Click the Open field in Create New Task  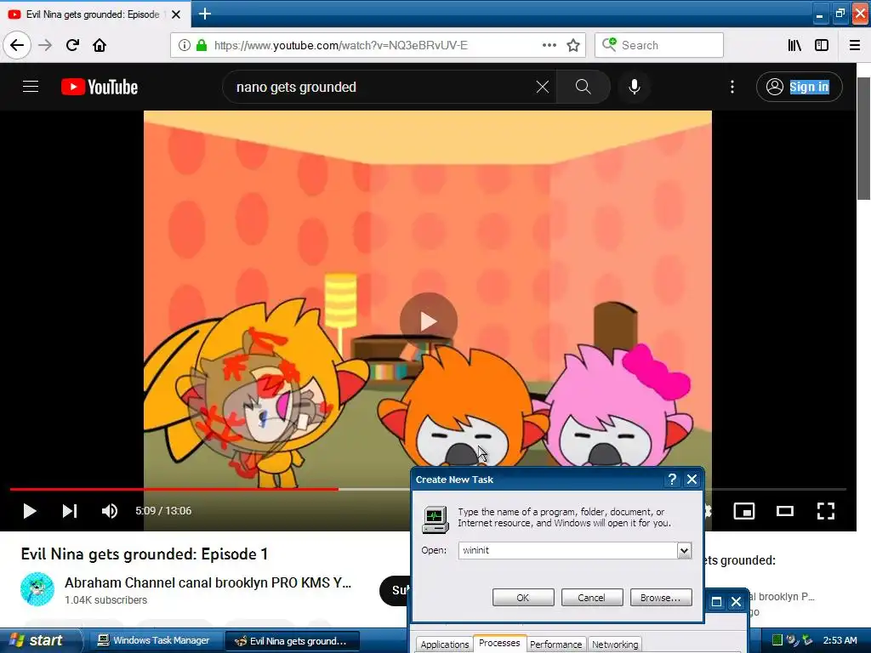pos(567,550)
